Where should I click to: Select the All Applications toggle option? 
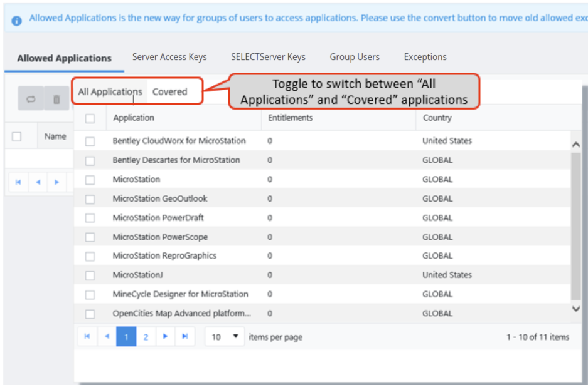tap(110, 91)
